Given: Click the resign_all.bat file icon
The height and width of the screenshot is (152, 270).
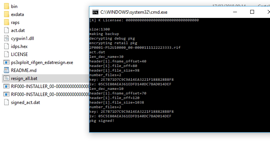Looking at the screenshot, I should click(x=6, y=78).
